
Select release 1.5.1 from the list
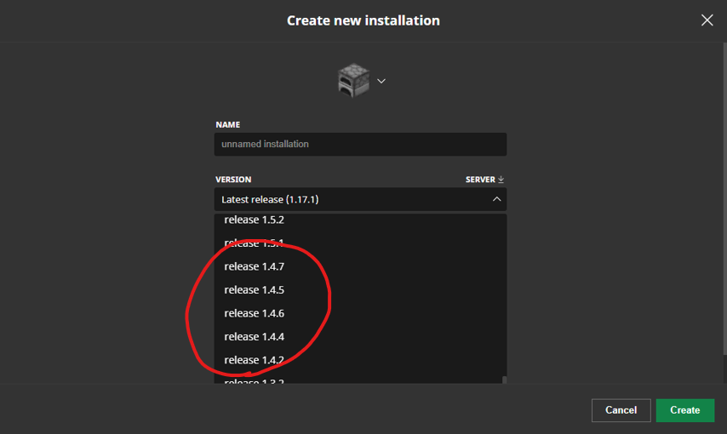coord(255,243)
